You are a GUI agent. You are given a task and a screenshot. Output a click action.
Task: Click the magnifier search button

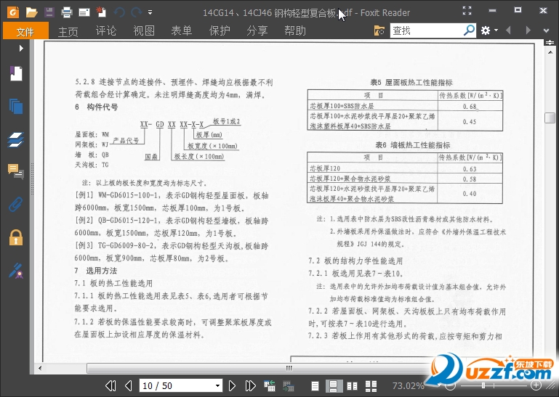(x=469, y=30)
